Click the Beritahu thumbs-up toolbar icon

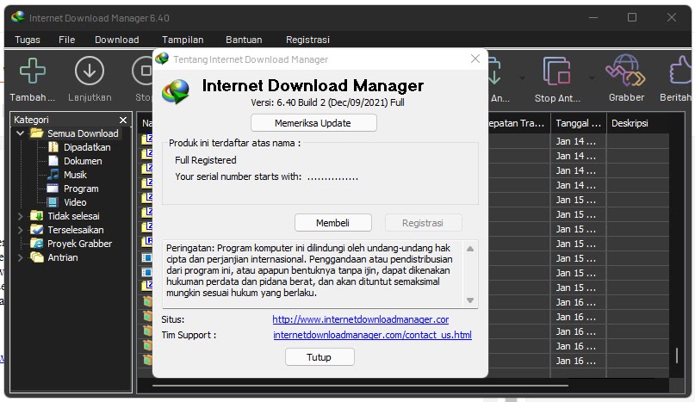pyautogui.click(x=680, y=71)
